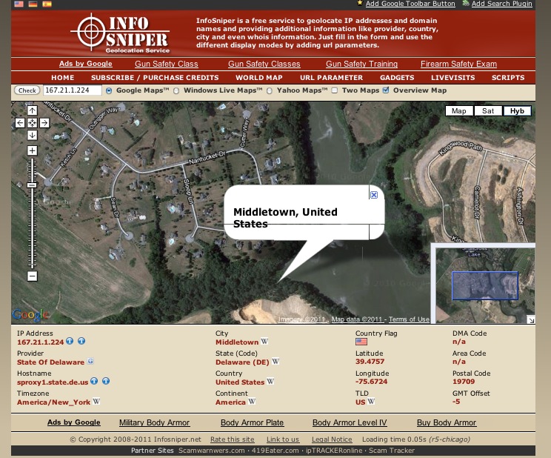Open Military Body Armor ad link
This screenshot has height=458, width=551.
154,423
